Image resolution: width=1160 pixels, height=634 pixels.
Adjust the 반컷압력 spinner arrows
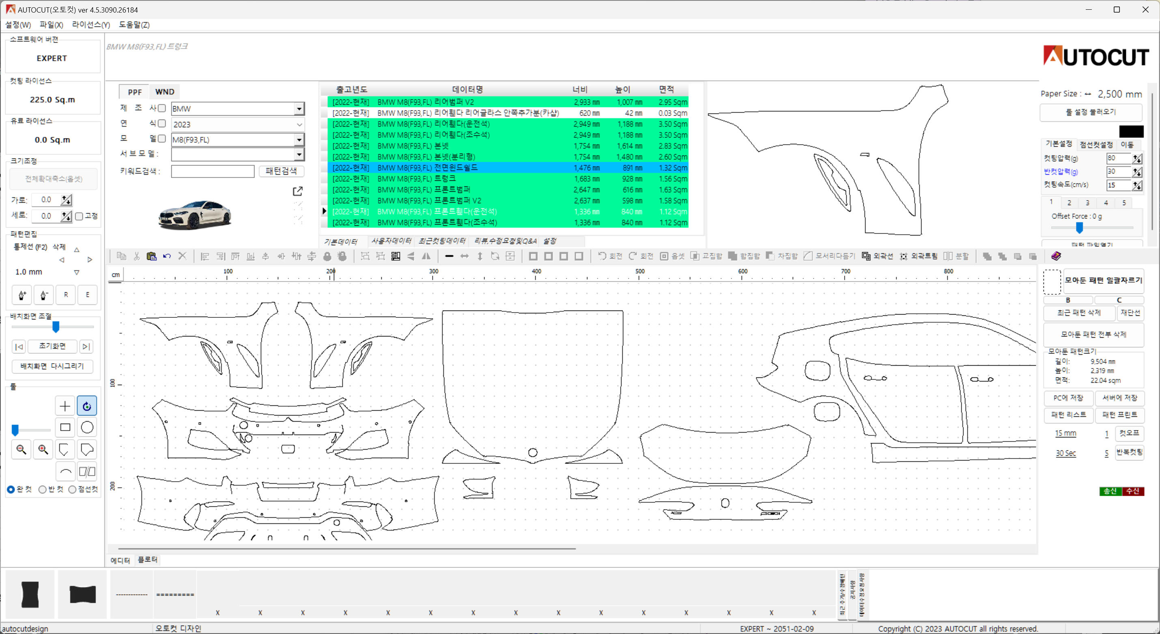1137,172
